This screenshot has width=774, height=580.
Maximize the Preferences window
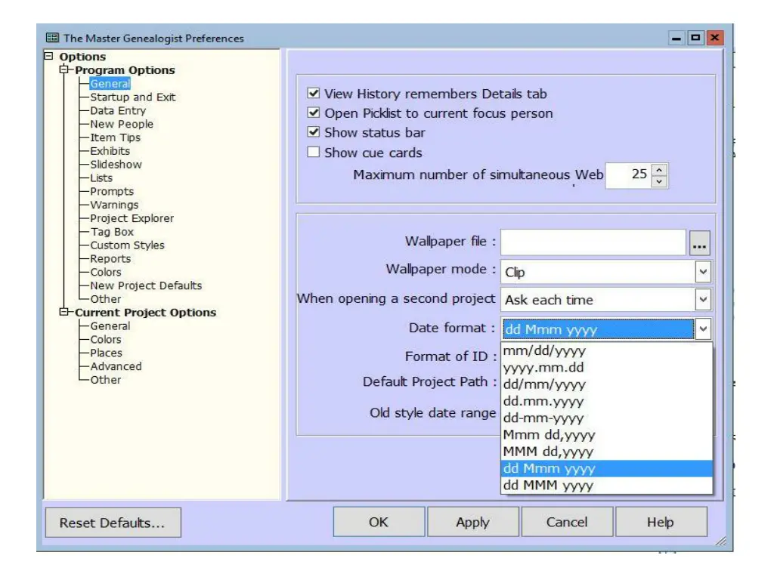pos(695,38)
